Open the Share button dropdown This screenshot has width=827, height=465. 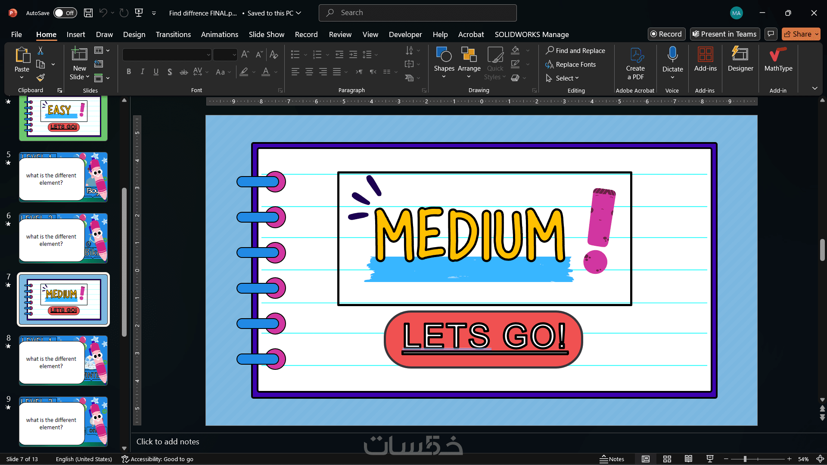pos(817,34)
